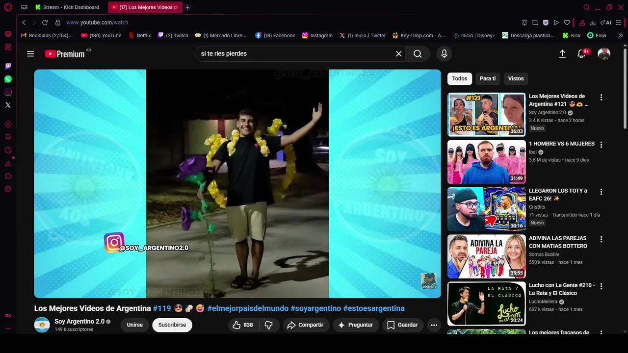Viewport: 628px width, 353px height.
Task: Open options for Lucho con La Gente #210
Action: 601,286
